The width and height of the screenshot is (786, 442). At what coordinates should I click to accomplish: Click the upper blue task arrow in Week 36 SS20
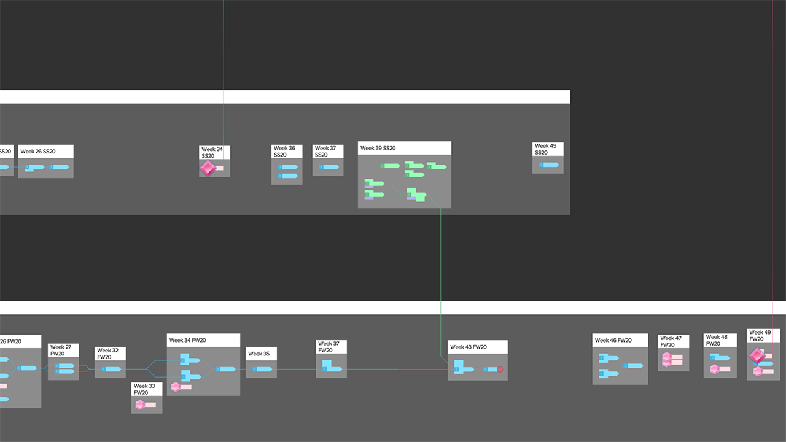coord(287,167)
